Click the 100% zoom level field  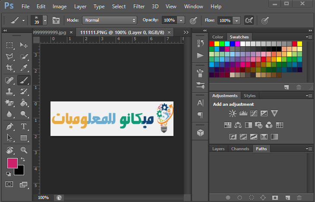44,197
